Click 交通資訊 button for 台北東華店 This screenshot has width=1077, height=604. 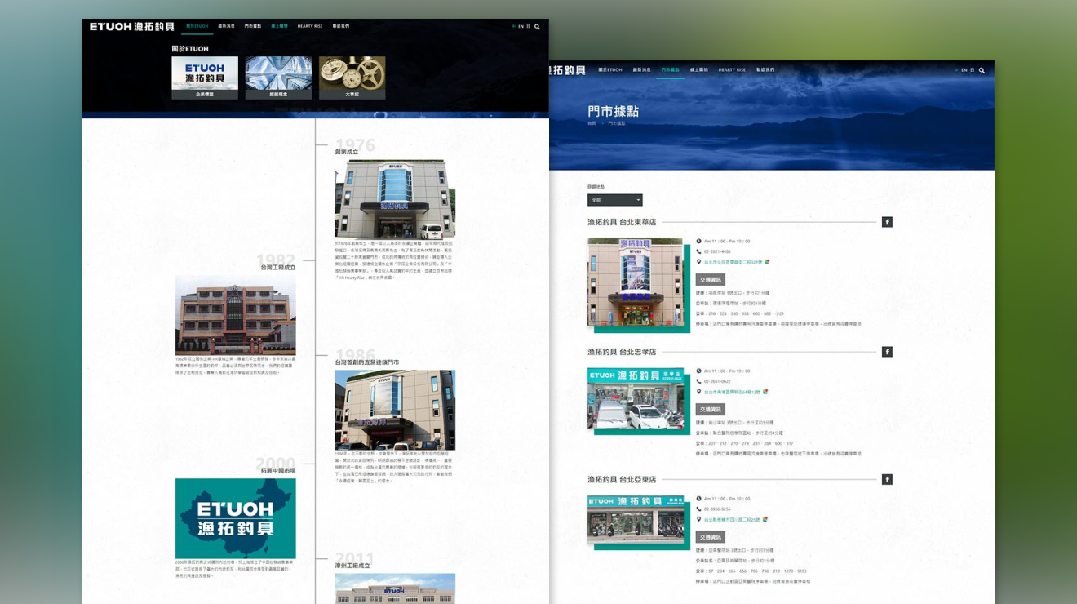[x=711, y=280]
